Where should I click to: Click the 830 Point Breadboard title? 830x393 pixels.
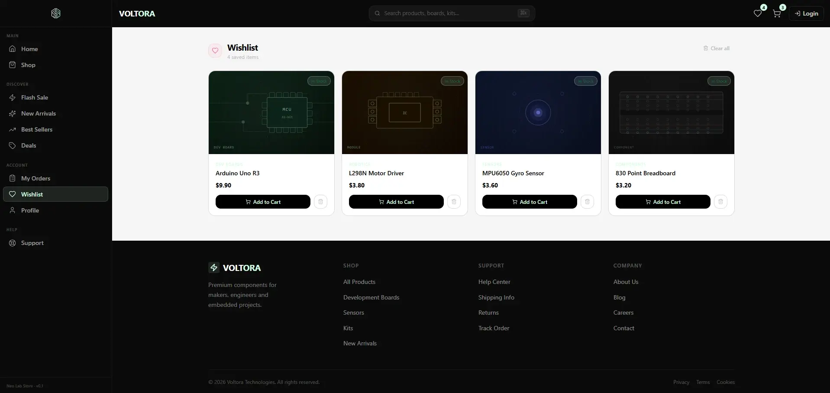646,173
